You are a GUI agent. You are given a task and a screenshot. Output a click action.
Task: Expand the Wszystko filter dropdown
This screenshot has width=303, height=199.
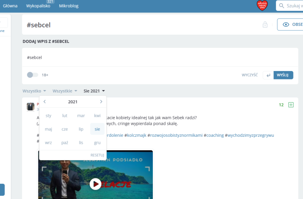click(34, 91)
